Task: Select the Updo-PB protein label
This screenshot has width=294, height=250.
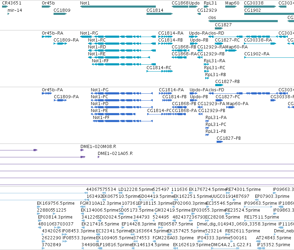Action: (199, 97)
